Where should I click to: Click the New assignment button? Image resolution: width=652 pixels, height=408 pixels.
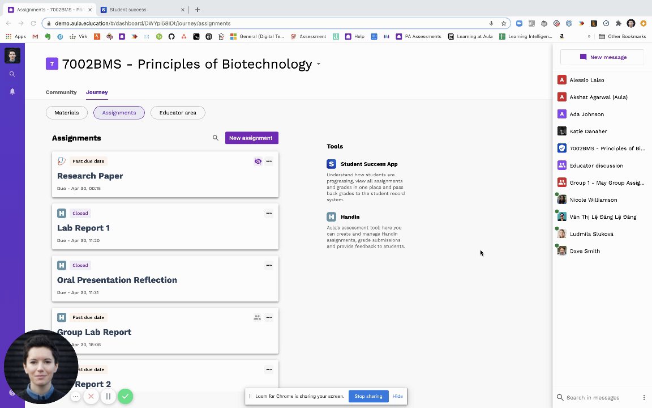[x=251, y=138]
